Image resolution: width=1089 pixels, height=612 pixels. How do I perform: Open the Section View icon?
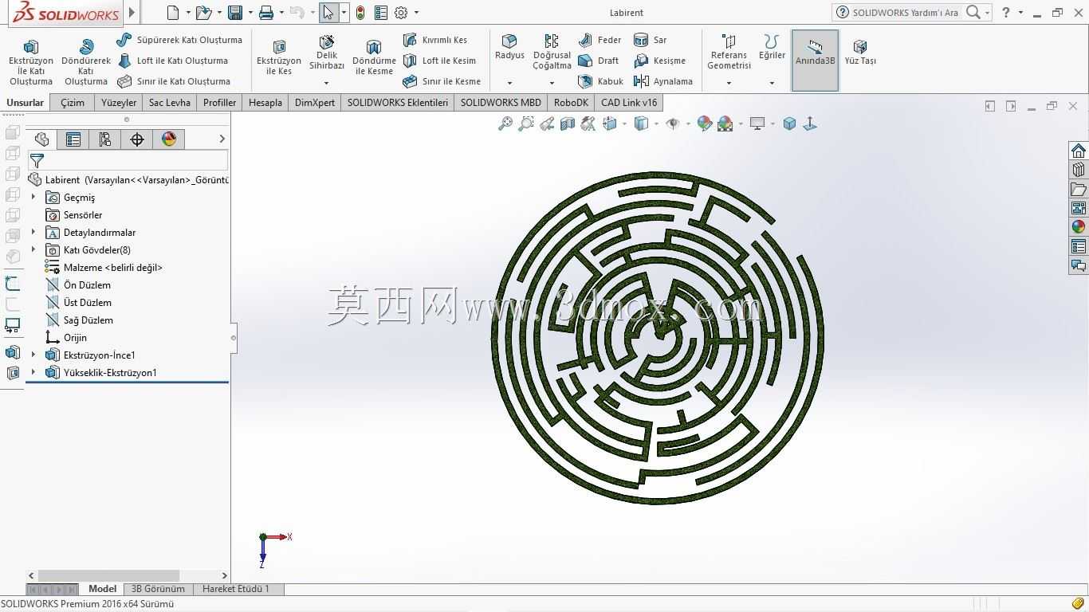tap(568, 124)
